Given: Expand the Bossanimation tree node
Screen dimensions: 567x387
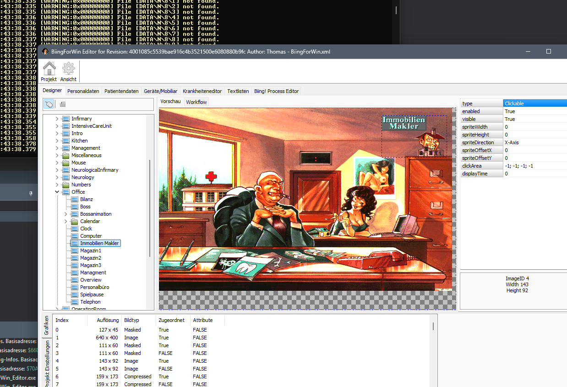Looking at the screenshot, I should pos(66,214).
